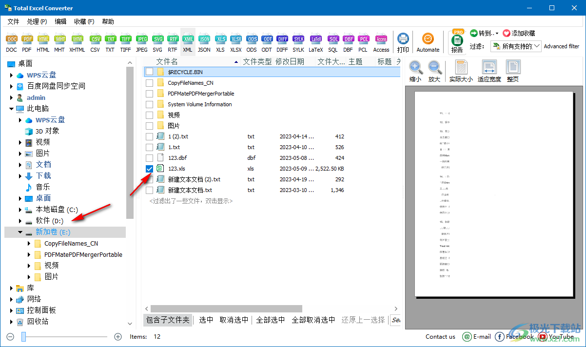The image size is (586, 347).
Task: Open Advanced filter
Action: point(562,46)
